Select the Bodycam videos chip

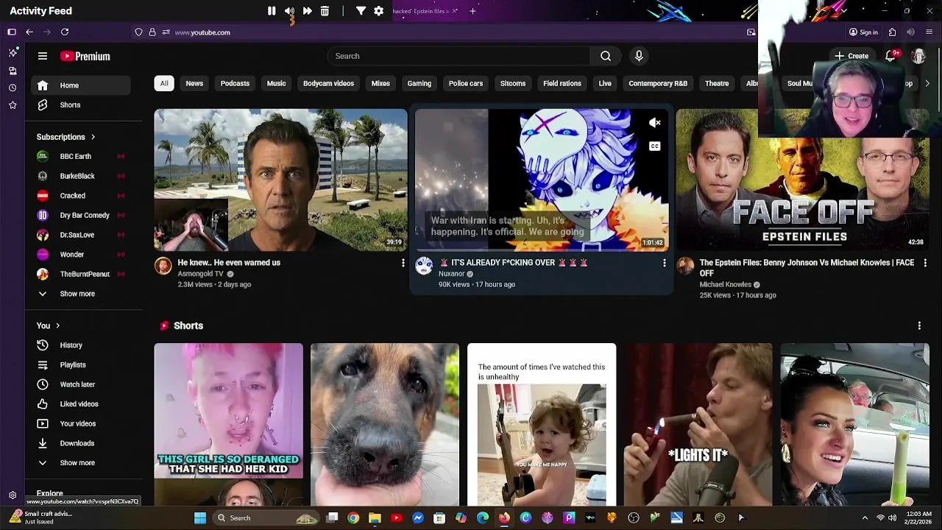point(328,83)
